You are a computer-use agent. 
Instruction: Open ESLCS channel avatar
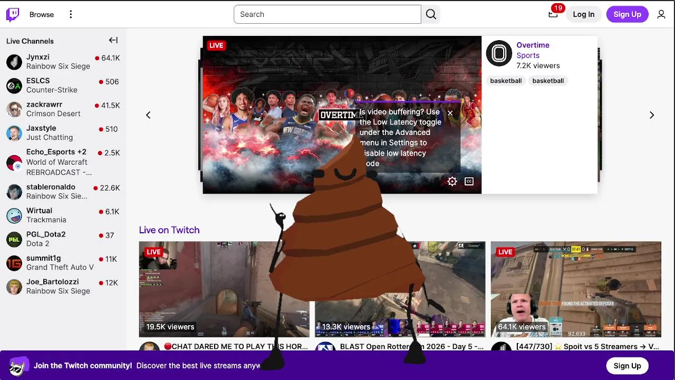pyautogui.click(x=14, y=85)
